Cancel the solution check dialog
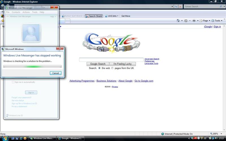This screenshot has height=141, width=226. [x=56, y=73]
